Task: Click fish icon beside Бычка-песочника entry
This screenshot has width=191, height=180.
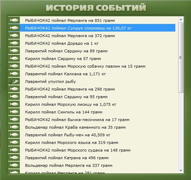Action: (x=14, y=120)
